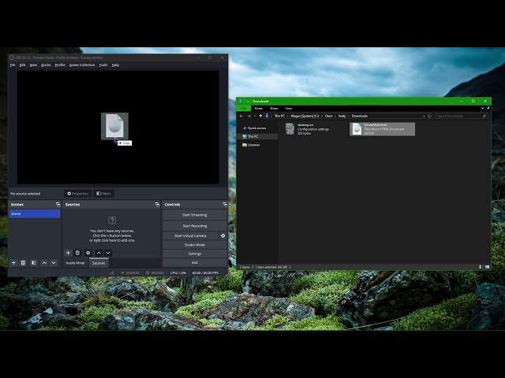Expand chevron after This PC in address bar

(x=288, y=116)
